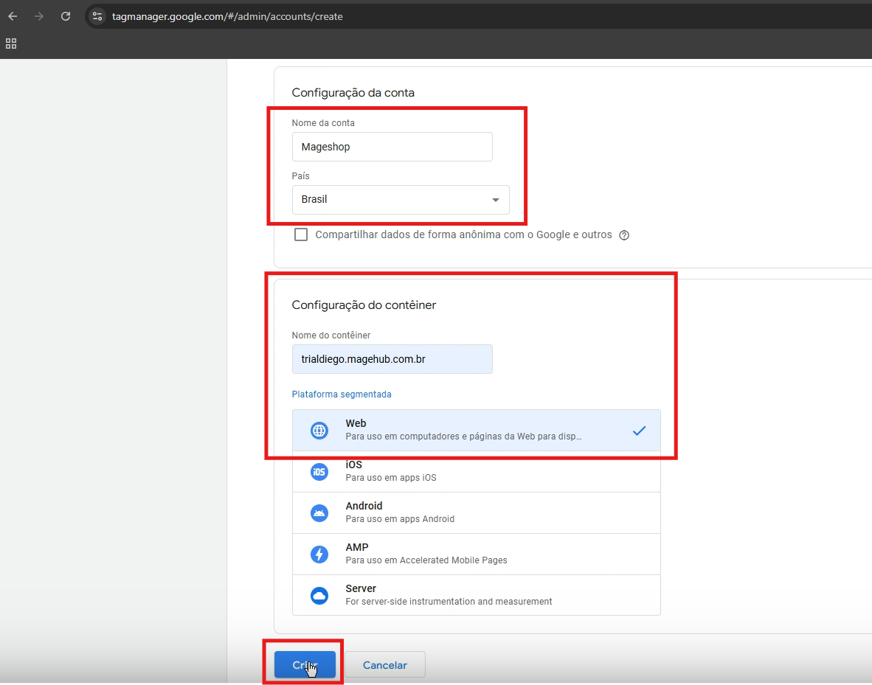Click 'For server-side instrumentation and measurement' text
Image resolution: width=872 pixels, height=685 pixels.
pos(449,602)
